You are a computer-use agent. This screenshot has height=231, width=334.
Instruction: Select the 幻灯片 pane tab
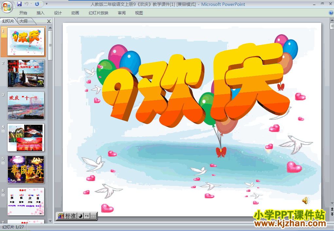click(x=8, y=21)
